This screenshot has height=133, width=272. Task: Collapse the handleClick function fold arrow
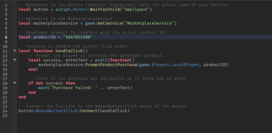click(x=15, y=51)
